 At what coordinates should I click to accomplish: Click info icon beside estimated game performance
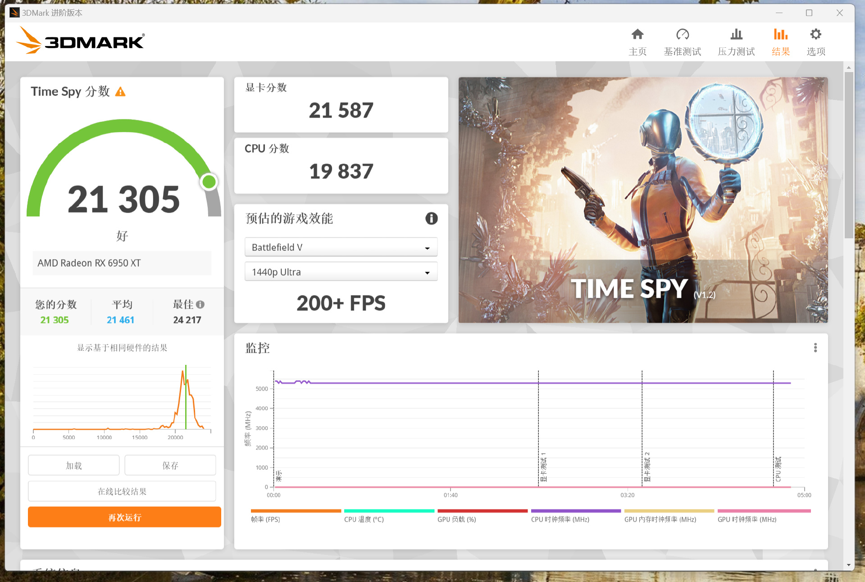pos(431,218)
